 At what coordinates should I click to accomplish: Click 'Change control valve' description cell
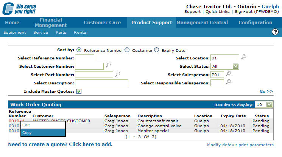[x=159, y=126]
